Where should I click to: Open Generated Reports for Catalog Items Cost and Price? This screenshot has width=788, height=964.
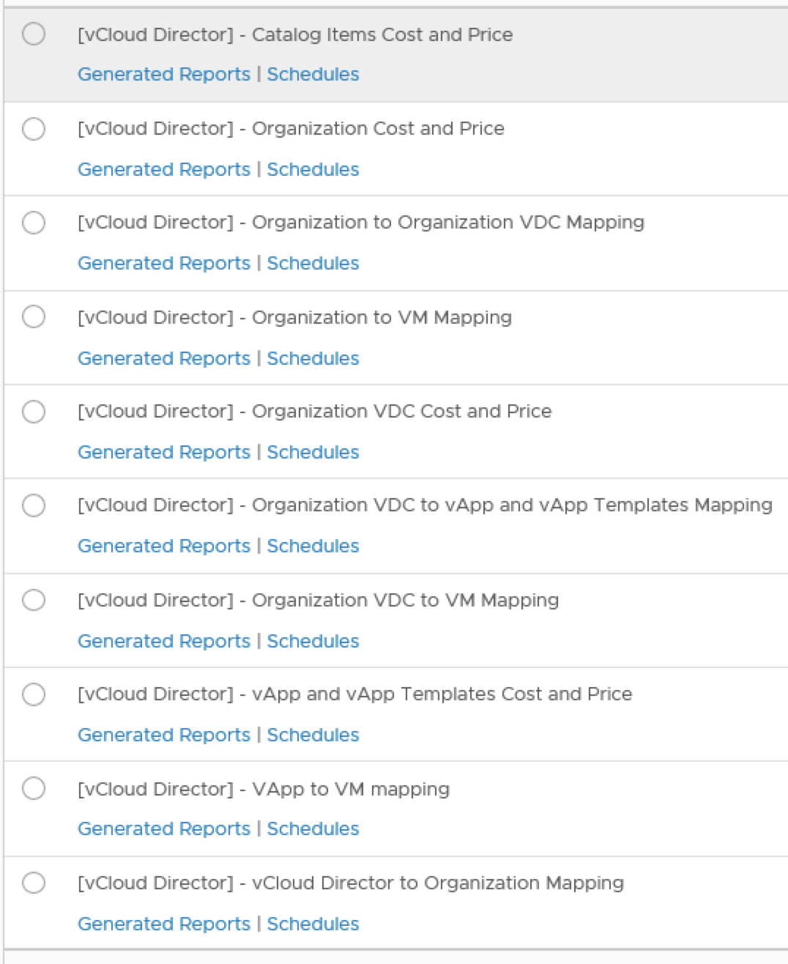[164, 75]
